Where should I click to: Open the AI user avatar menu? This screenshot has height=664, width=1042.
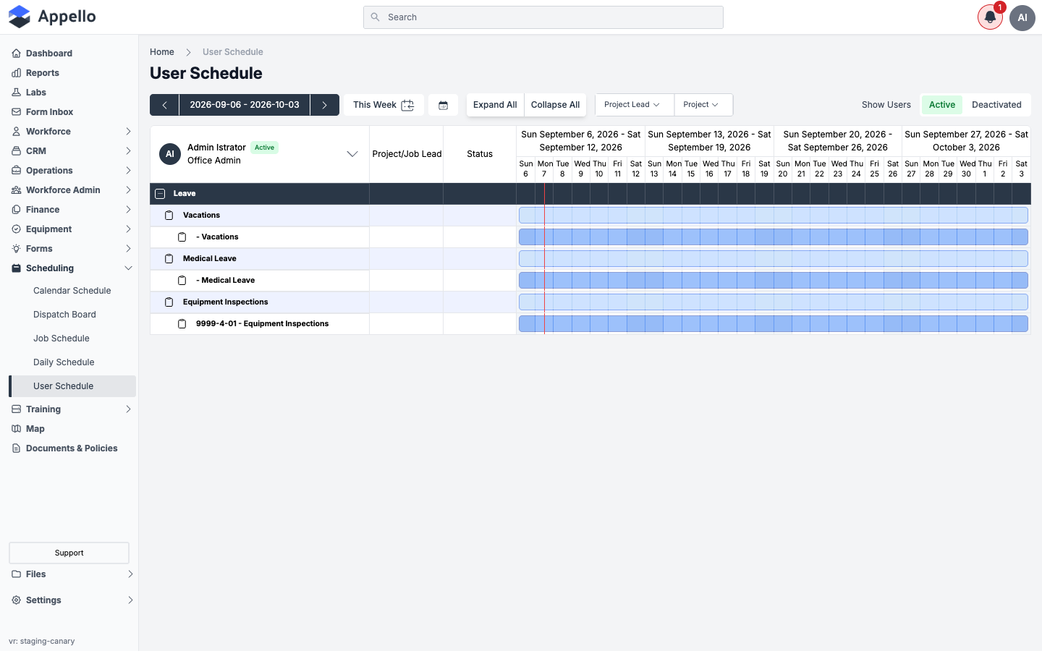[x=1022, y=17]
